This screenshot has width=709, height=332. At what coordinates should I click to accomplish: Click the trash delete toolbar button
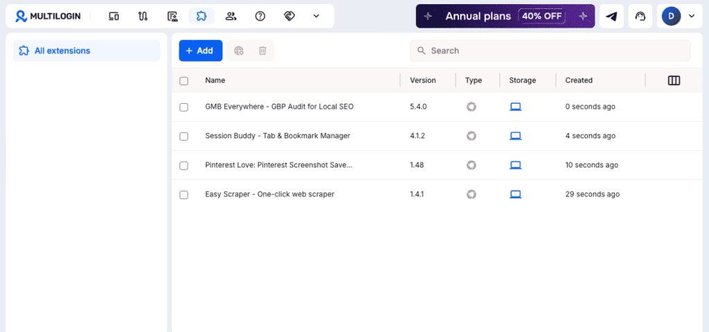pyautogui.click(x=262, y=50)
